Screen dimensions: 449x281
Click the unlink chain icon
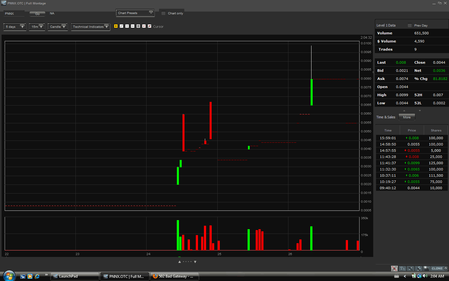click(394, 269)
